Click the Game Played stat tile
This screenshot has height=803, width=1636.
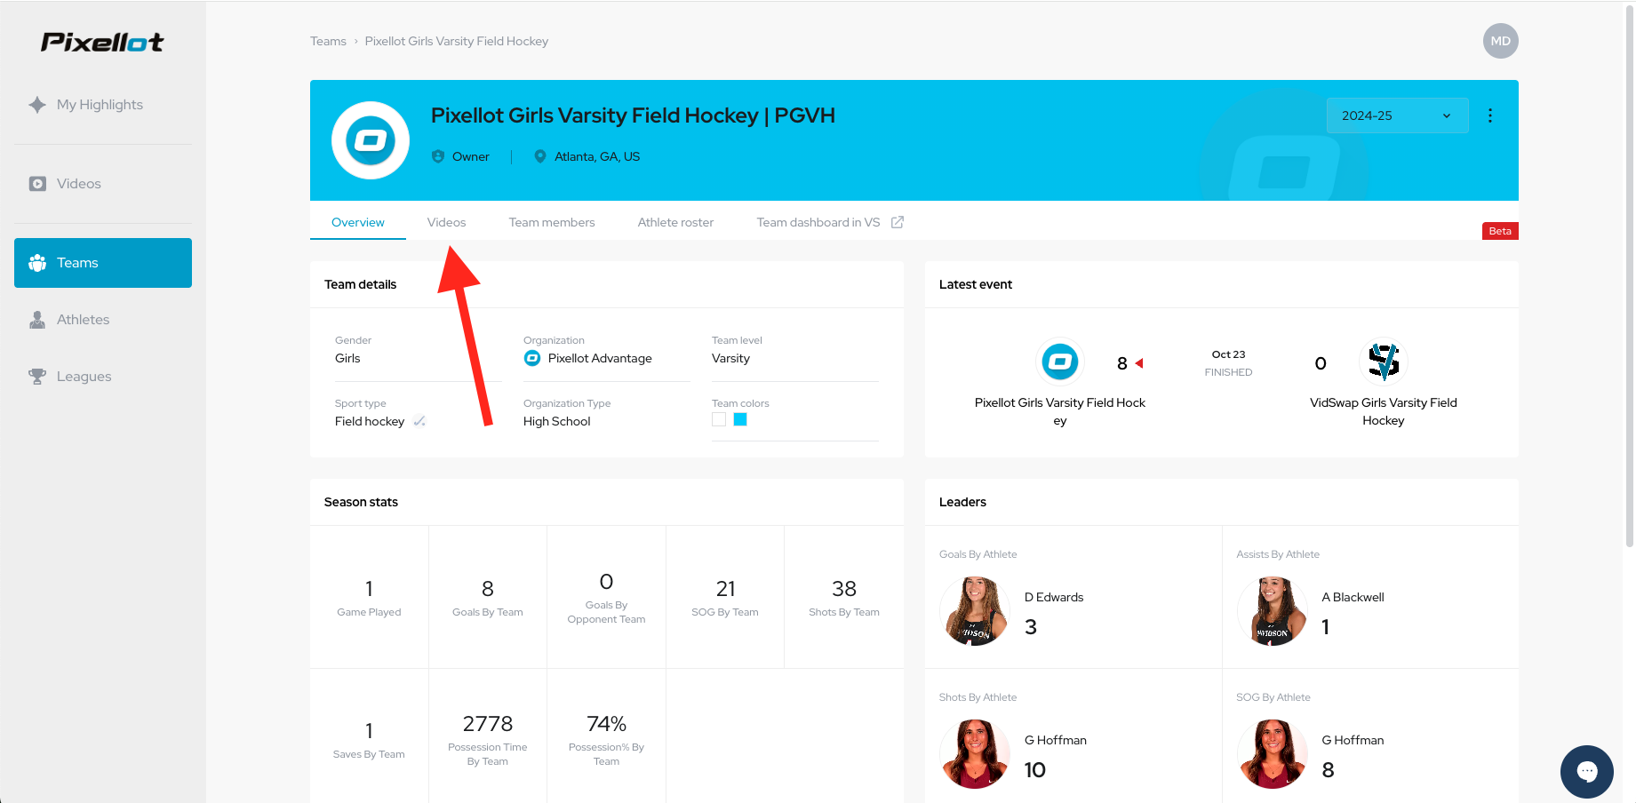[369, 597]
